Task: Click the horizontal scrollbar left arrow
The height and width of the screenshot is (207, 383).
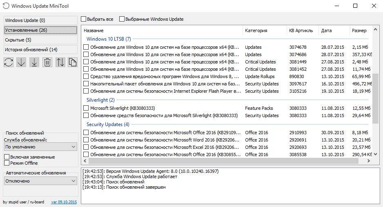Action: (85, 161)
